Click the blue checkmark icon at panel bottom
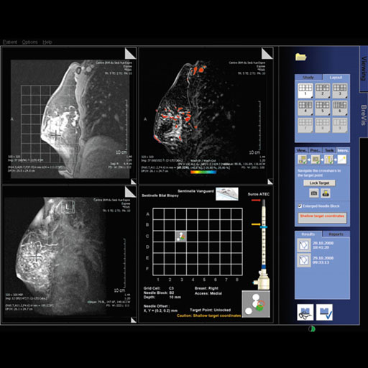 tap(324, 312)
